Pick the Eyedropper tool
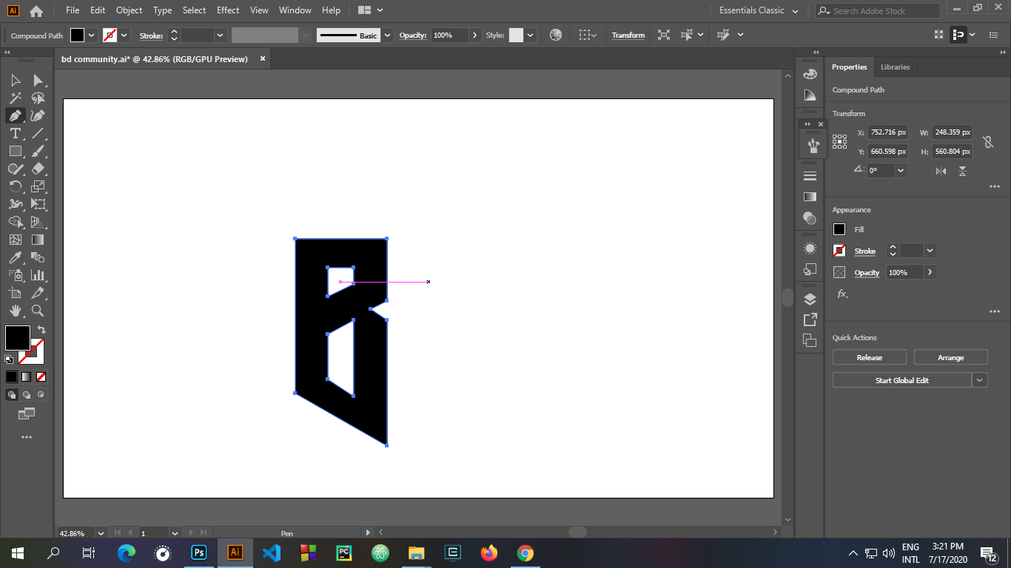The width and height of the screenshot is (1011, 568). point(15,257)
